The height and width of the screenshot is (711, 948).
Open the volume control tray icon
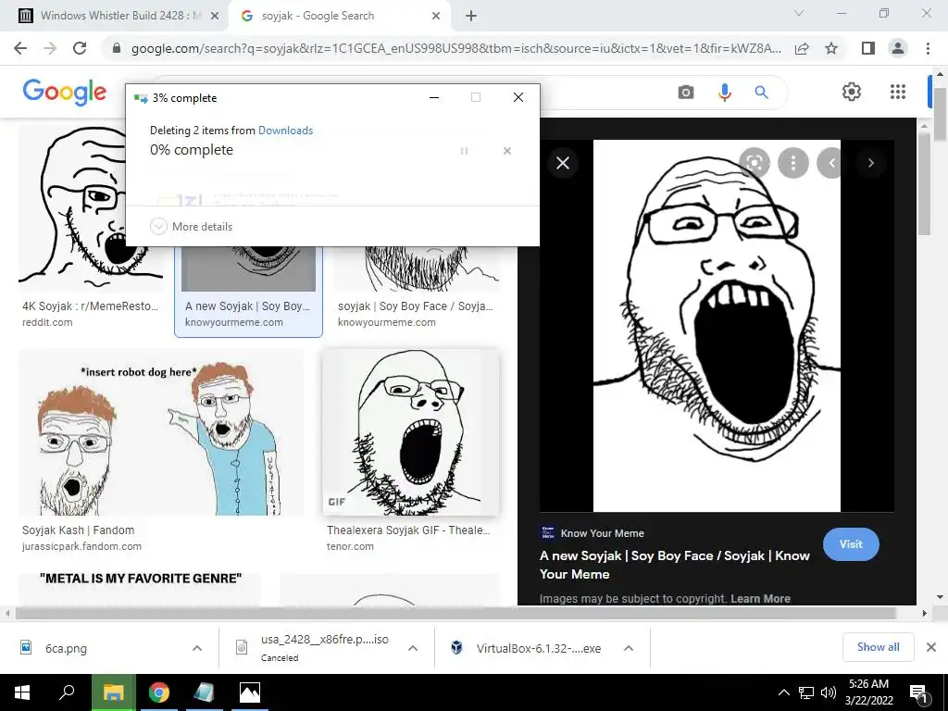tap(828, 692)
